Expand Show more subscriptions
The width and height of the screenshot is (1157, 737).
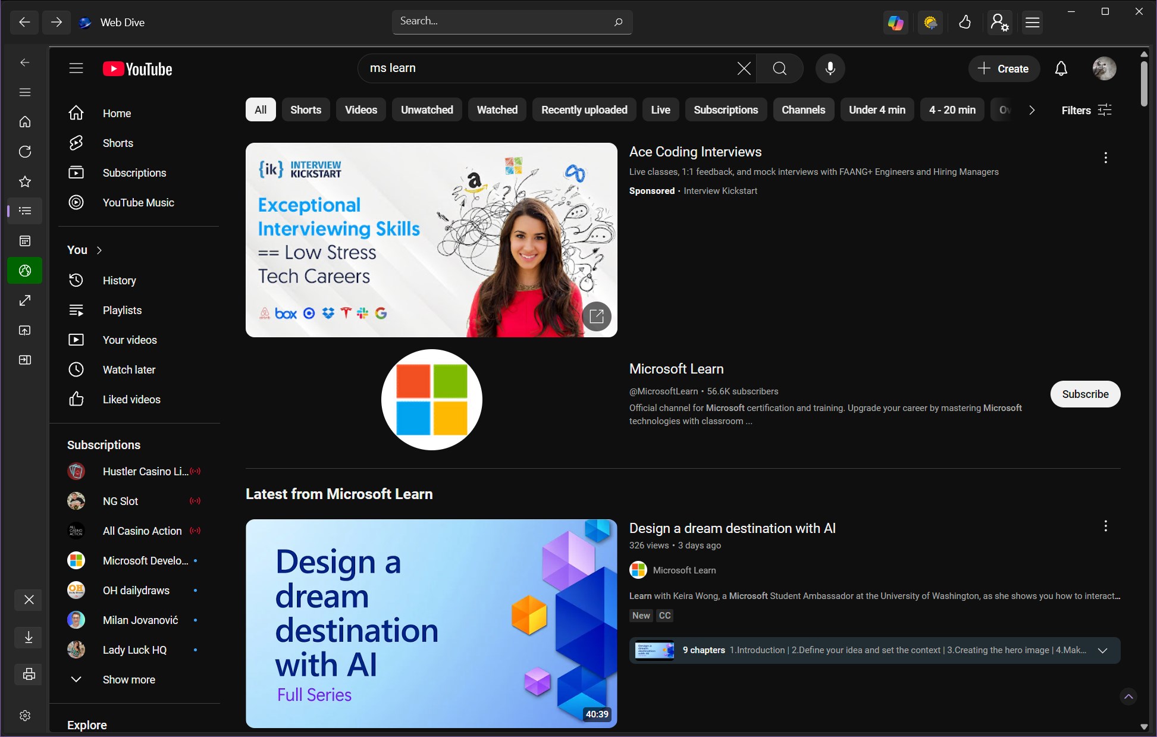coord(128,679)
